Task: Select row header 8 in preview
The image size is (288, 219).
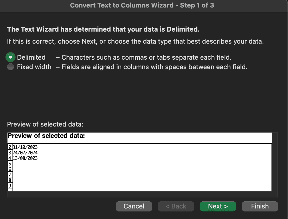Action: [x=10, y=180]
